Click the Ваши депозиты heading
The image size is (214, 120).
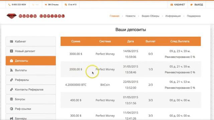click(131, 30)
